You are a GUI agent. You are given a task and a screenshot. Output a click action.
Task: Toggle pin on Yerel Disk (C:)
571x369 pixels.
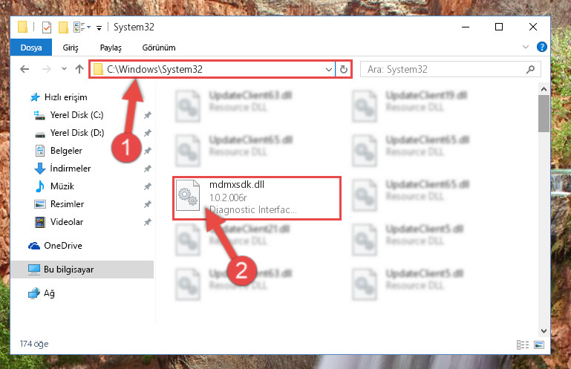click(x=148, y=116)
